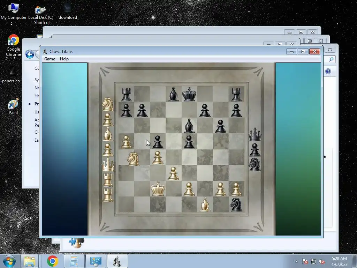Select the white pawn on h2
Screen dimensions: 357x268
236,189
